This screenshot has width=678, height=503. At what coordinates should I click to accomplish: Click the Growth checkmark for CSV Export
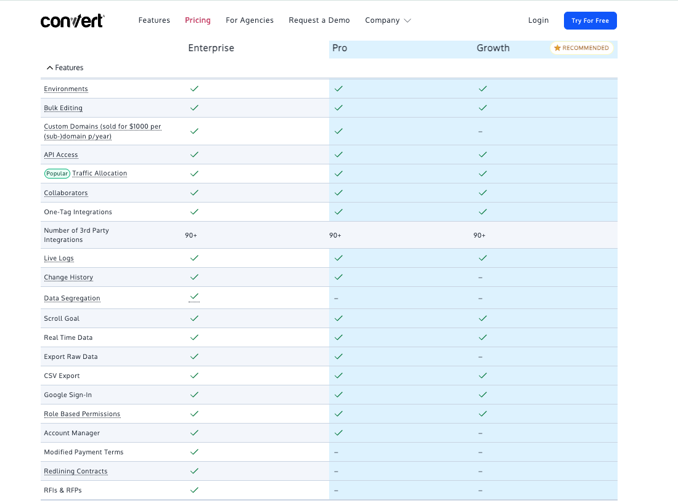pos(483,376)
